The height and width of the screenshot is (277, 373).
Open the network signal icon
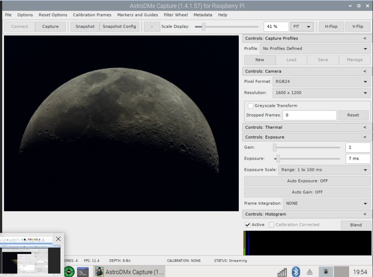pyautogui.click(x=282, y=272)
